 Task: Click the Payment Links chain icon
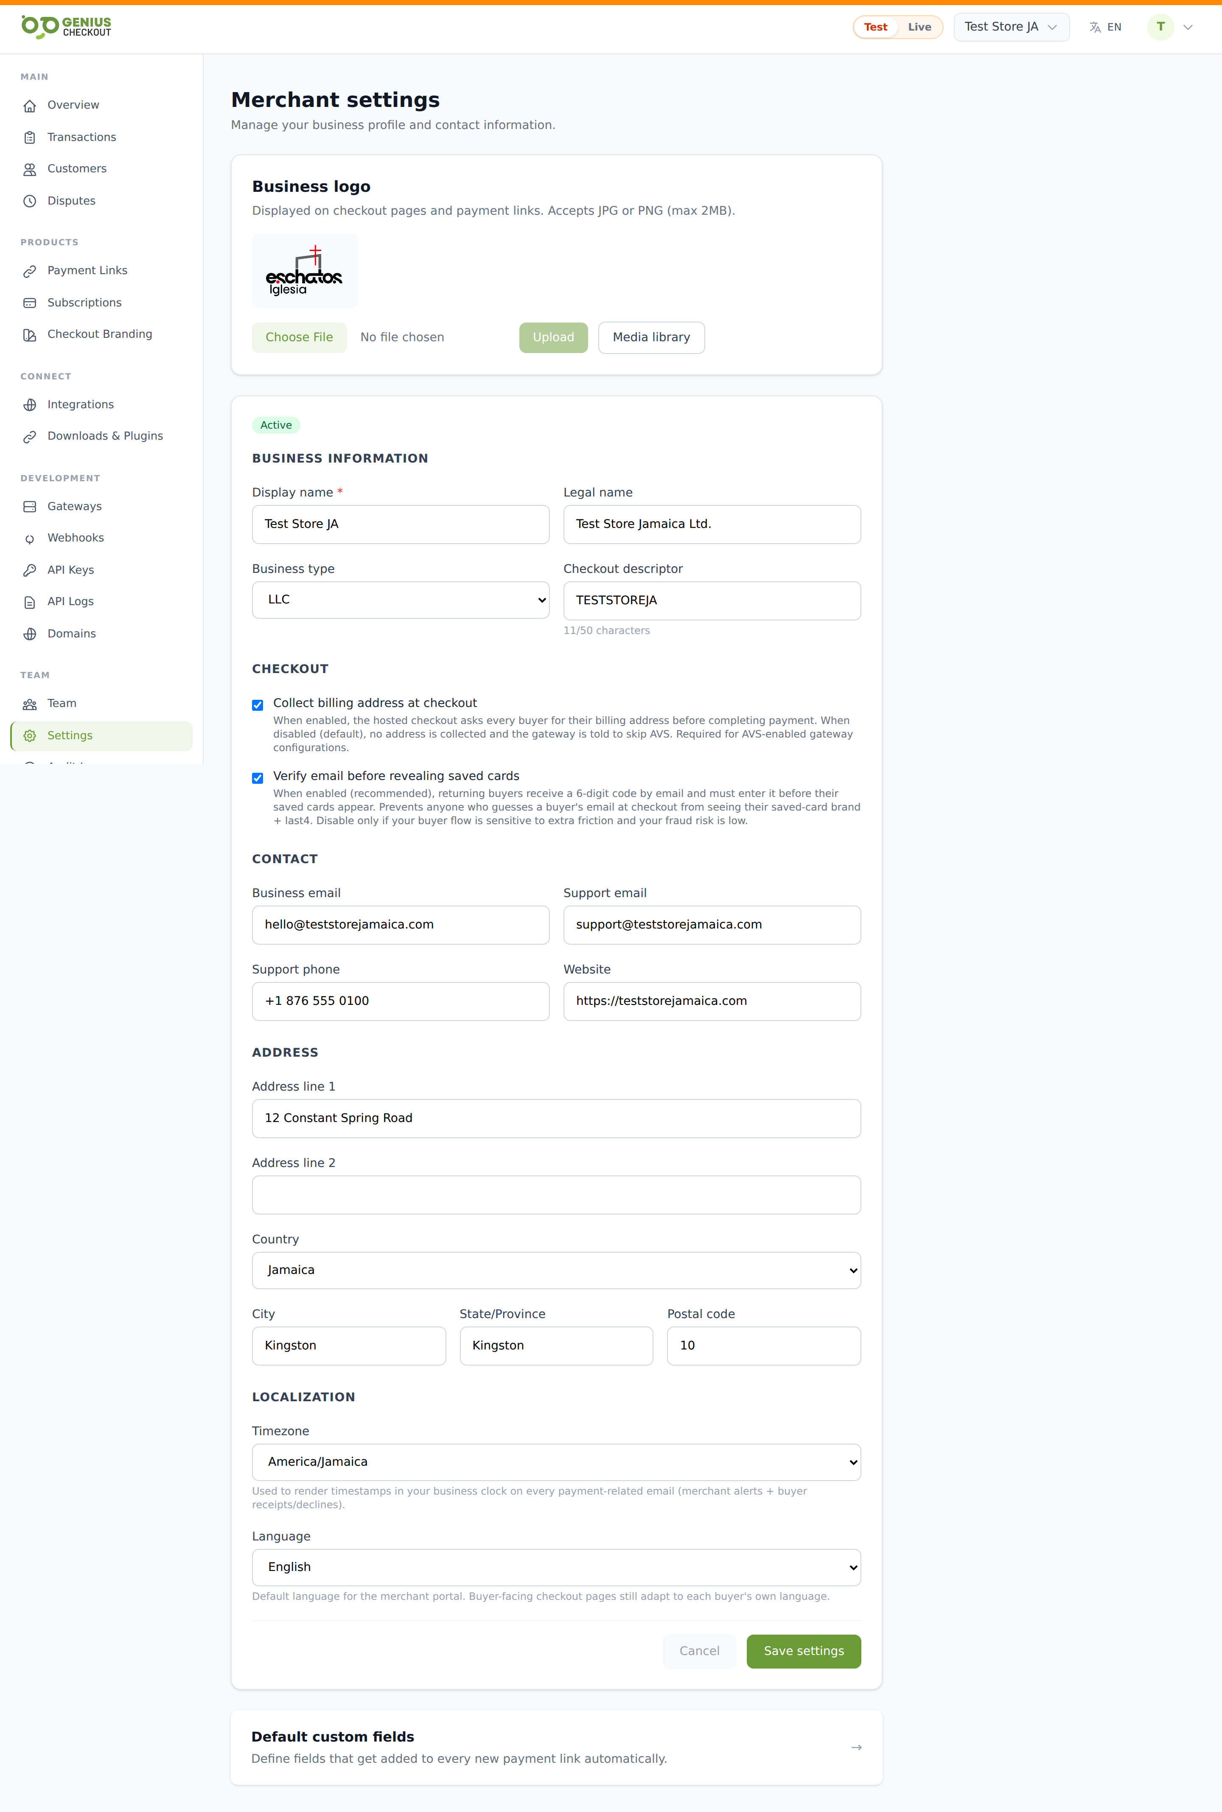[30, 271]
